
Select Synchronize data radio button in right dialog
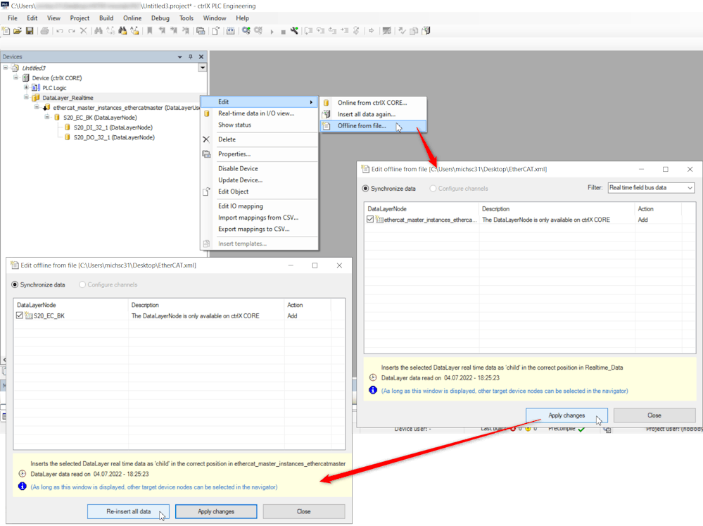coord(365,188)
